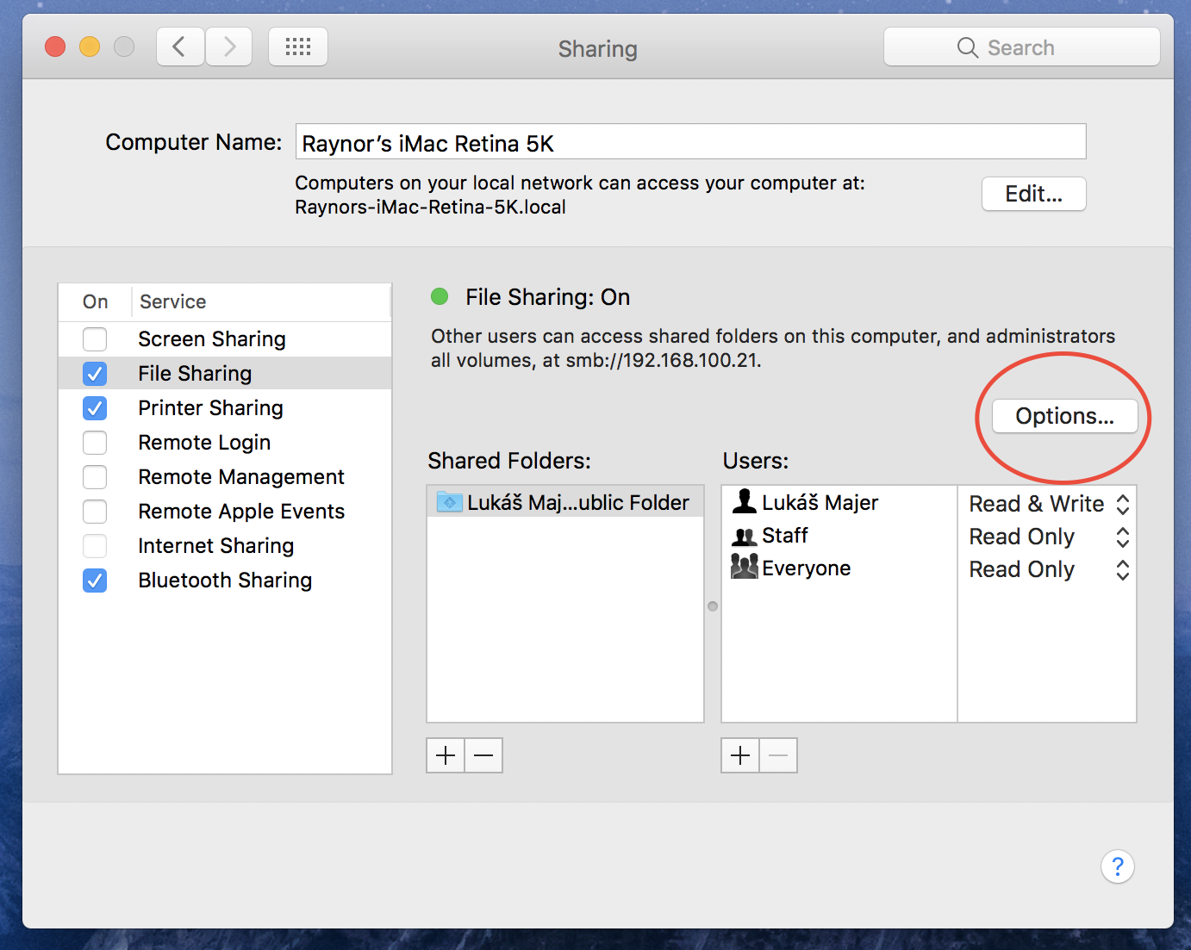Select Bluetooth Sharing service row
The width and height of the screenshot is (1191, 950).
coord(225,581)
